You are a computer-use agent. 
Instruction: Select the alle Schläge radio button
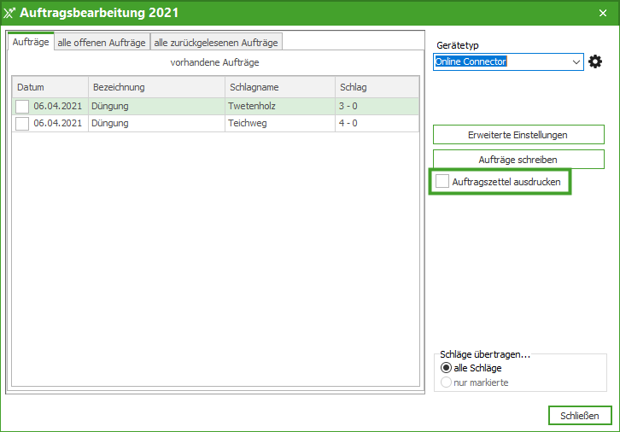(x=446, y=368)
